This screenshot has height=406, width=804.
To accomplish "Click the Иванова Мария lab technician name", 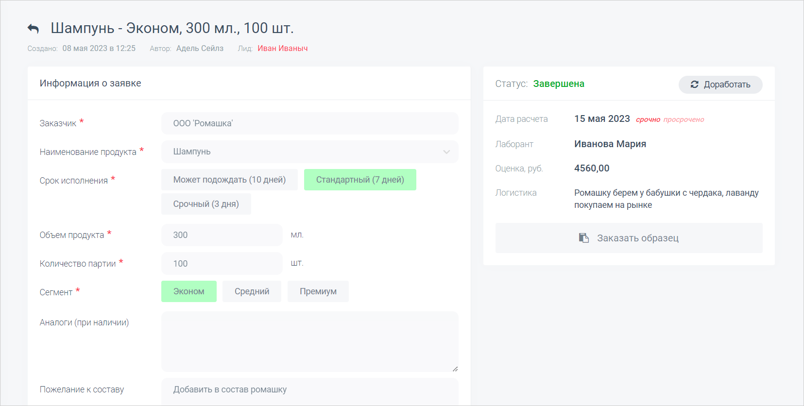I will point(610,144).
